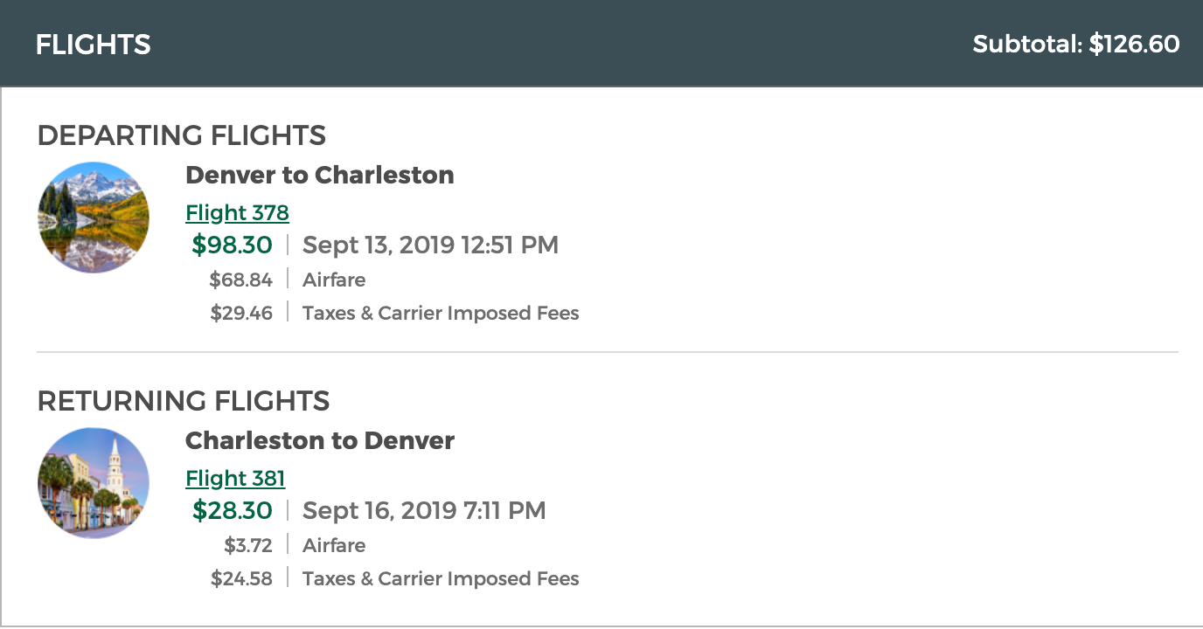This screenshot has height=629, width=1203.
Task: Open the Flight 381 link
Action: (x=235, y=479)
